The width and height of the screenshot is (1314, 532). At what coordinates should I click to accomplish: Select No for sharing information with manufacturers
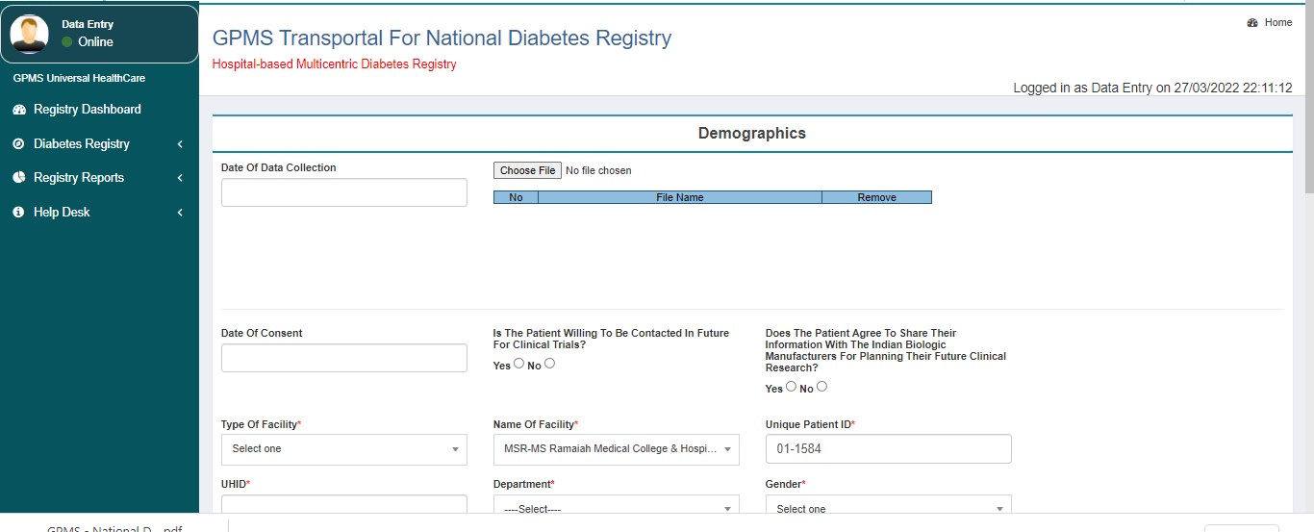[822, 387]
